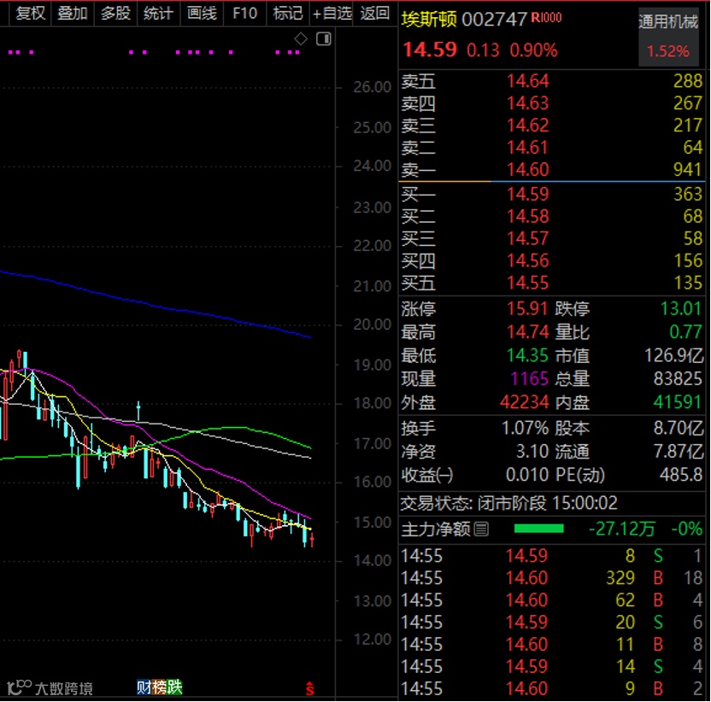Select 买四 price 14.56
The image size is (711, 702).
528,261
